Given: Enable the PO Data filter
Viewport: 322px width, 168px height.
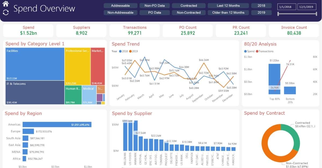Looking at the screenshot, I should point(155,12).
